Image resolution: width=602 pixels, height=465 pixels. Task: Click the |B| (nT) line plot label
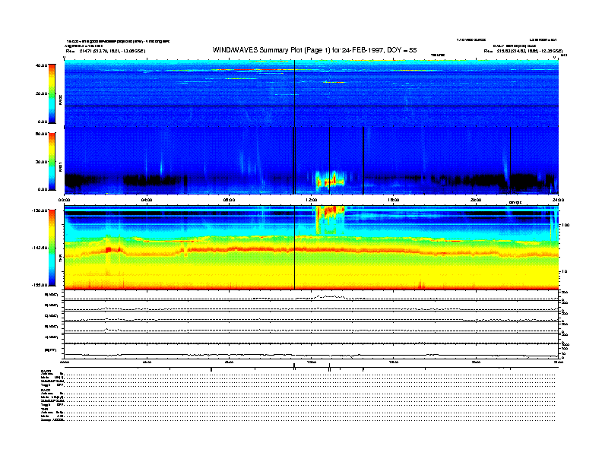[x=50, y=350]
